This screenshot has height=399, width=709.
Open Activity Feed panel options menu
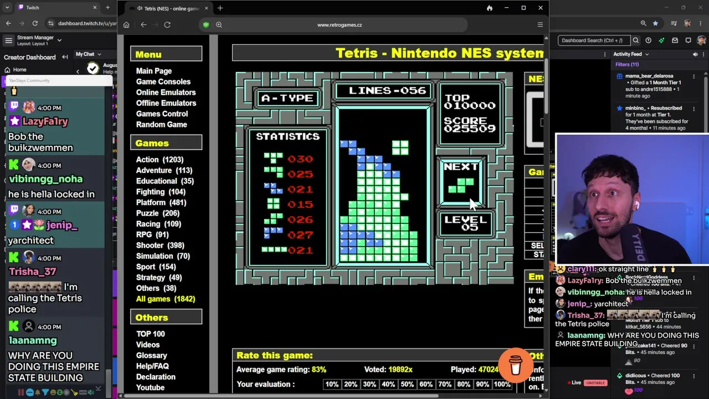tap(703, 54)
